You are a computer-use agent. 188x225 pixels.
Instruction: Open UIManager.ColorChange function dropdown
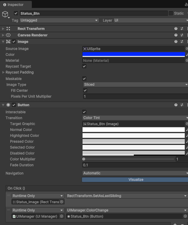[127, 210]
